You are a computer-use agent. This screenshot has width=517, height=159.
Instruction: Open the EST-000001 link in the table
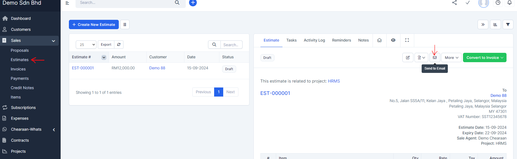click(83, 68)
